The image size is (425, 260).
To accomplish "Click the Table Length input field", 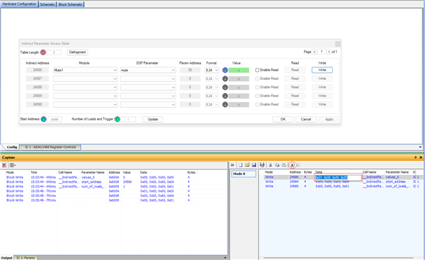I will [54, 53].
